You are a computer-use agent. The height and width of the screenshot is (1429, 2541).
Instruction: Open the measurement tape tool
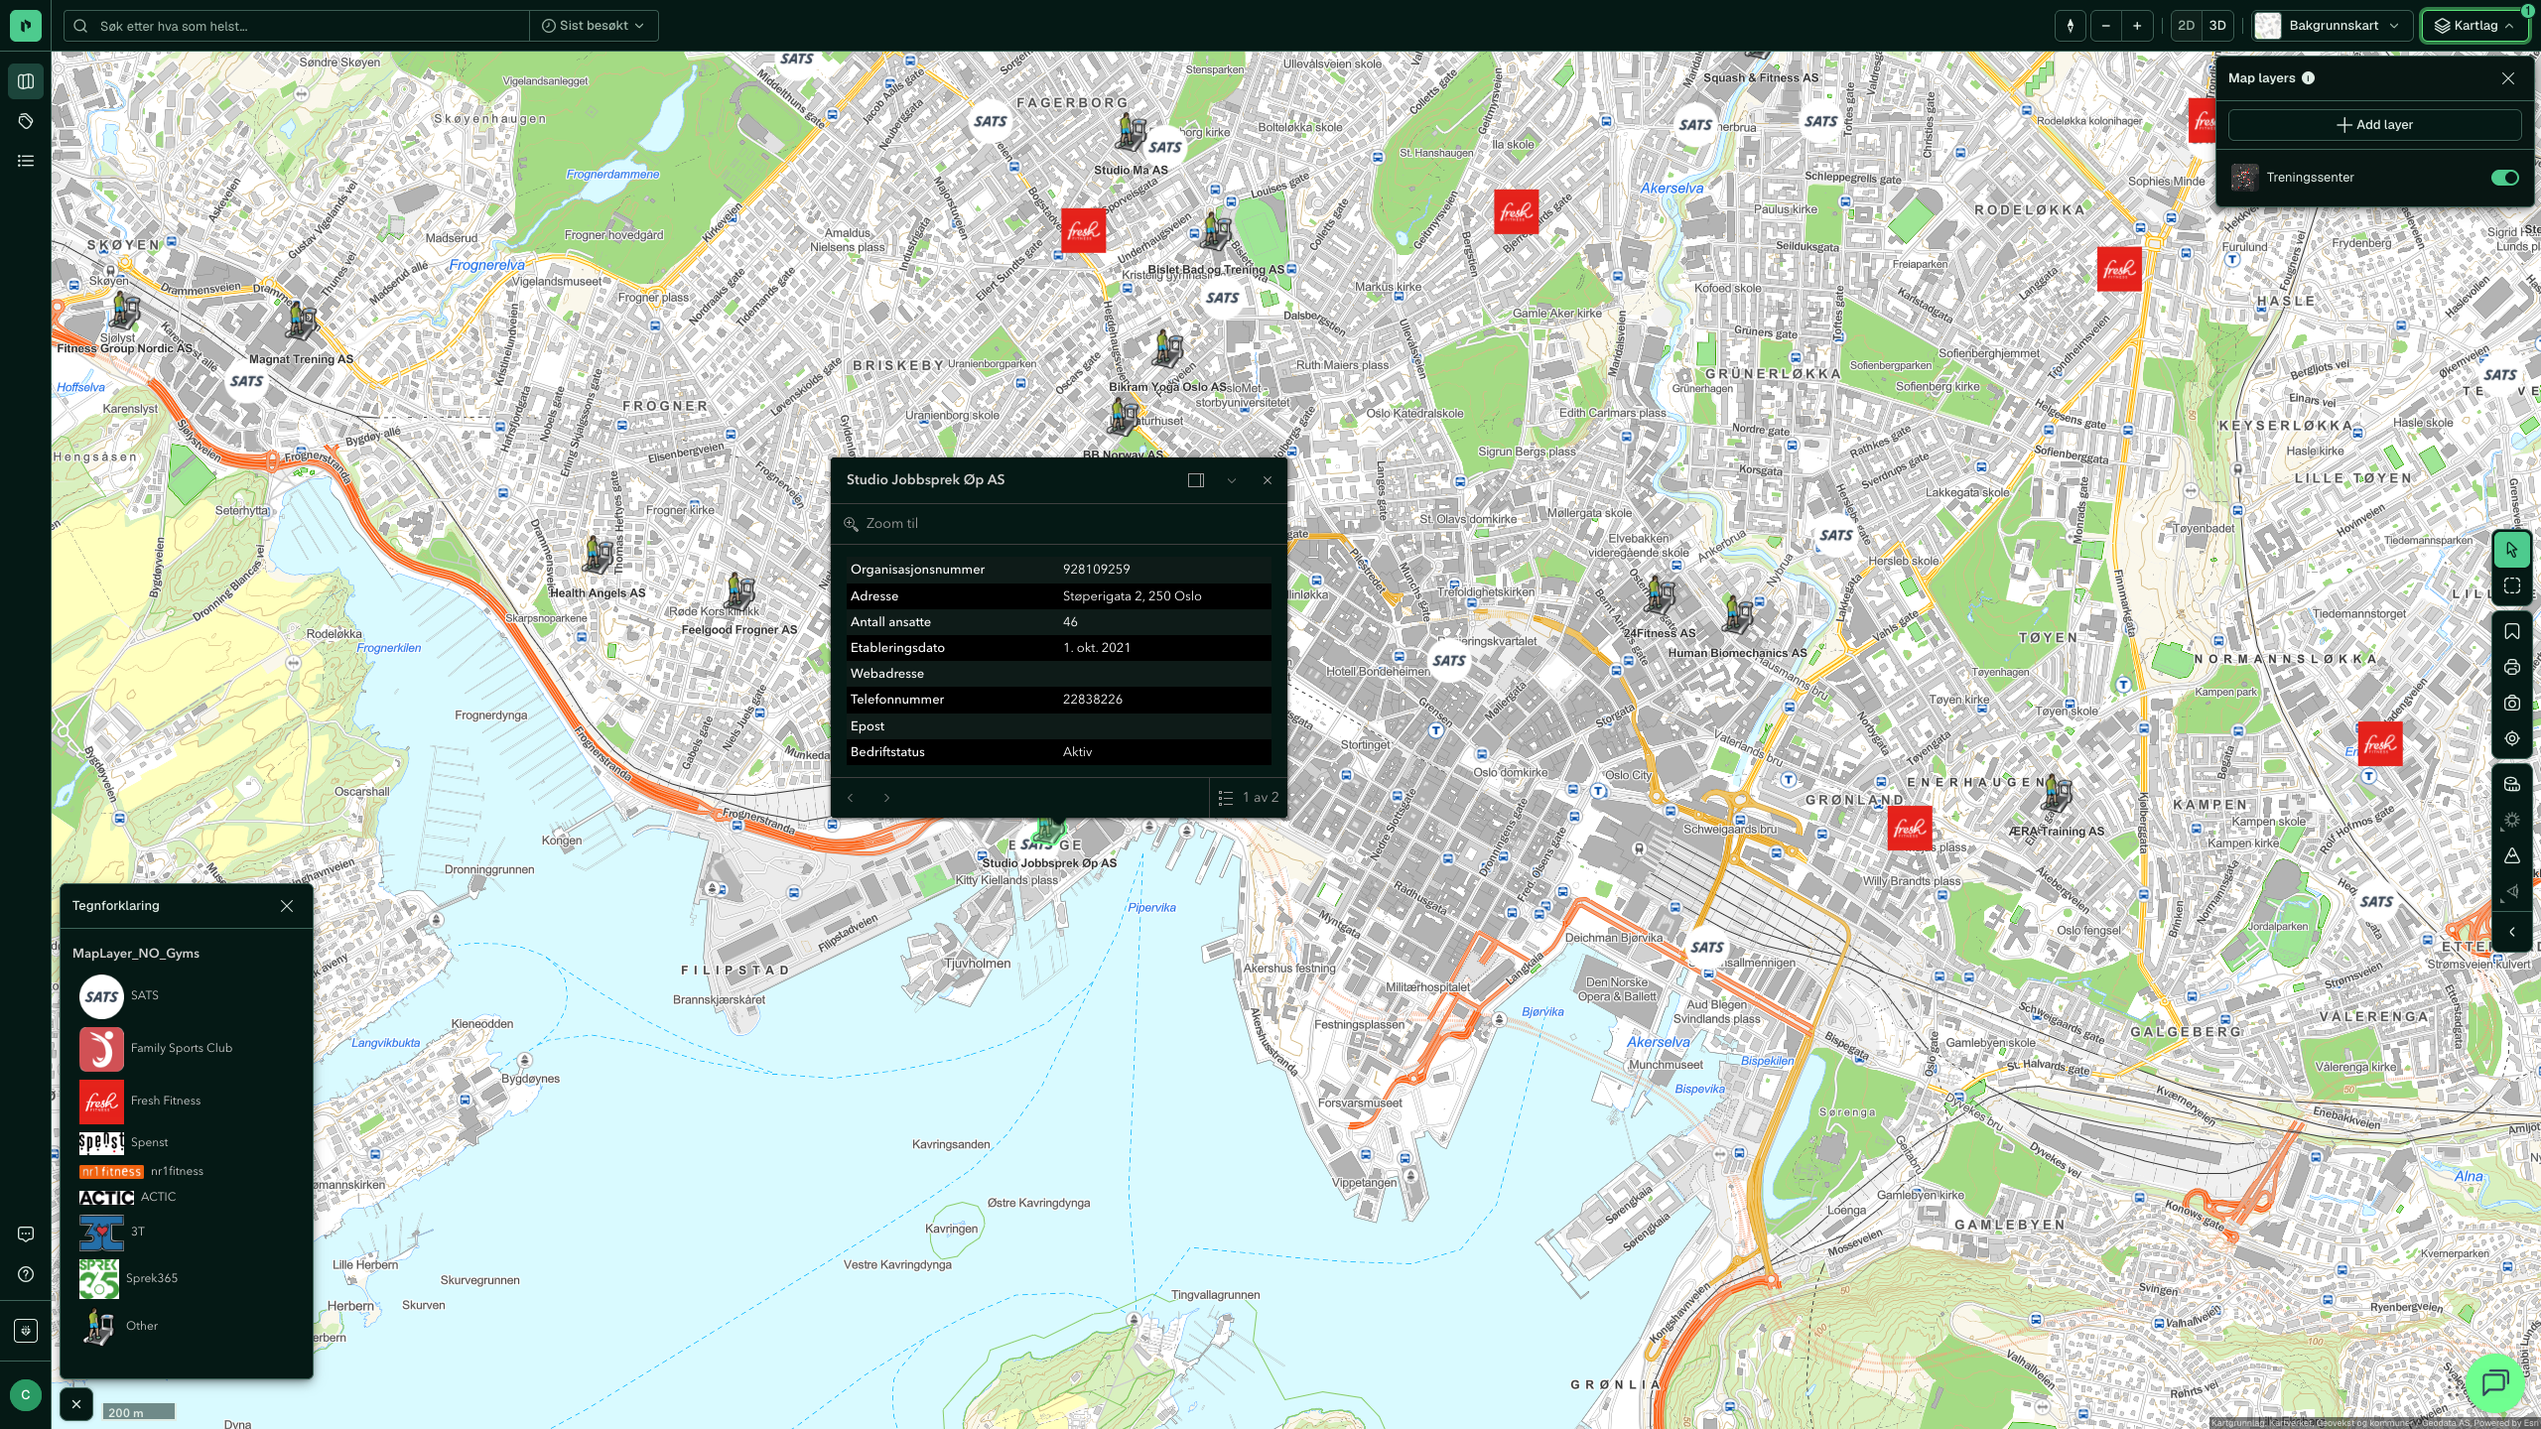[x=2512, y=784]
